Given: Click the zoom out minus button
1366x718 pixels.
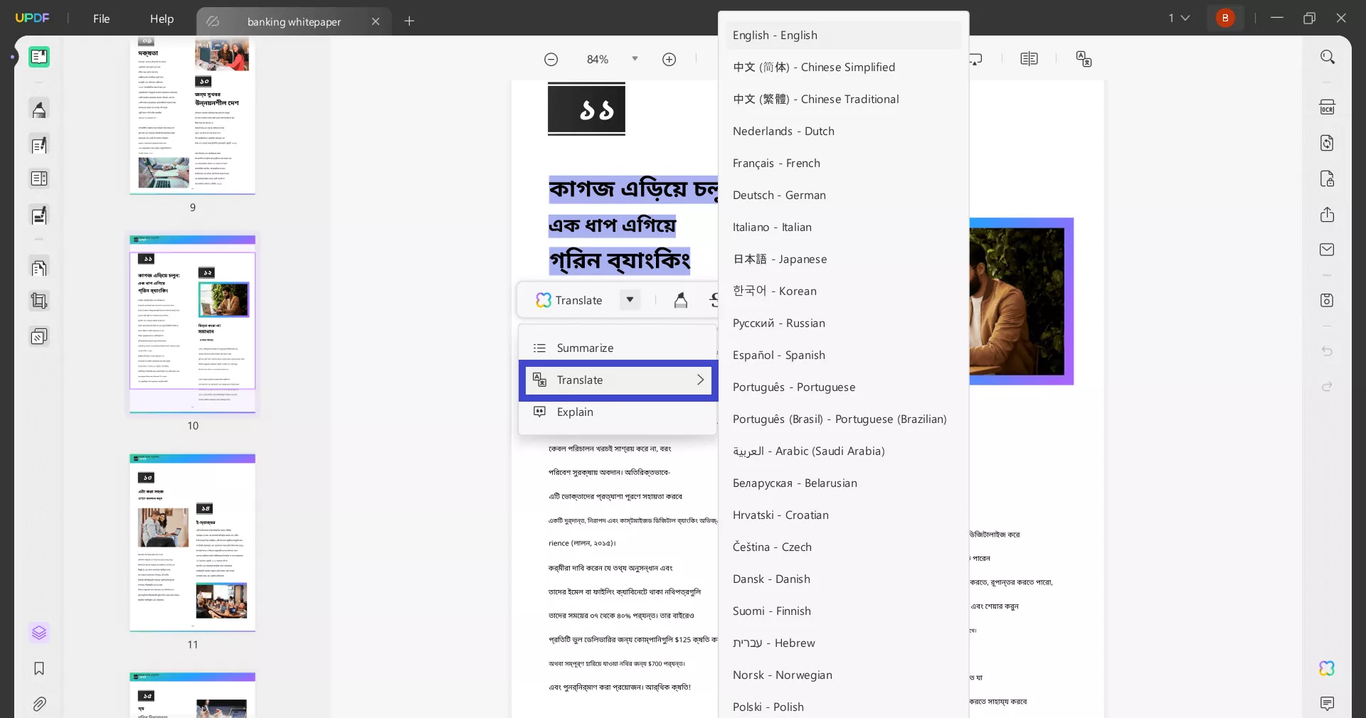Looking at the screenshot, I should (x=551, y=60).
